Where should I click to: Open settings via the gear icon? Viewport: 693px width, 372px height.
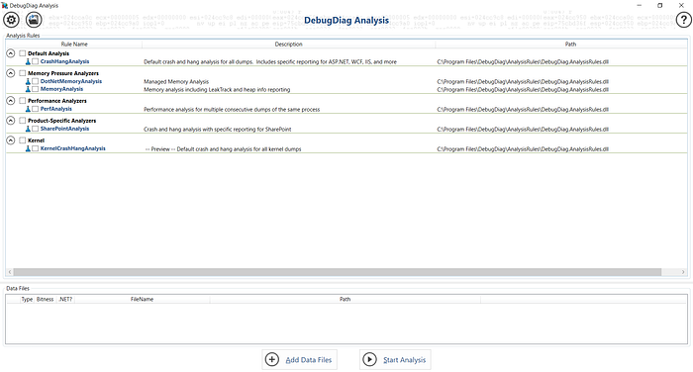tap(11, 20)
